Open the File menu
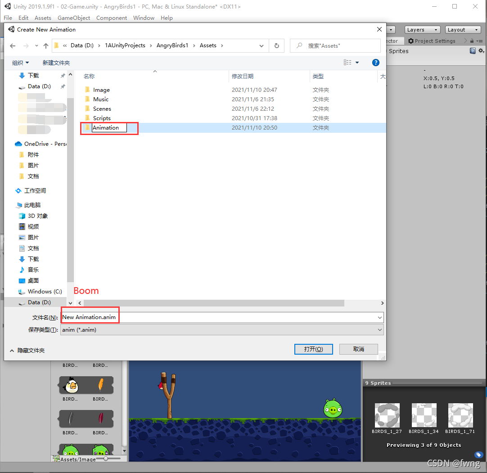487x473 pixels. coord(8,18)
